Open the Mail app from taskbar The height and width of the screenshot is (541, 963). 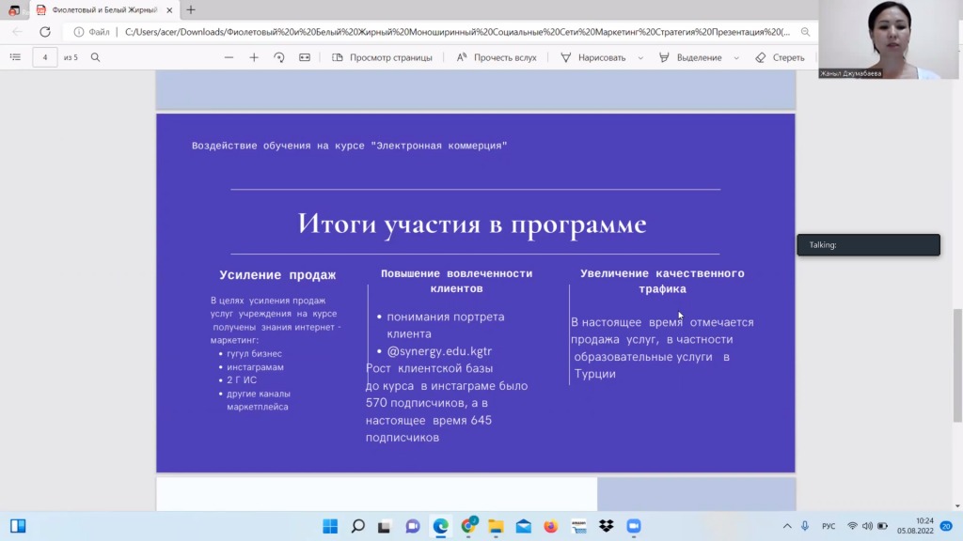pos(523,526)
